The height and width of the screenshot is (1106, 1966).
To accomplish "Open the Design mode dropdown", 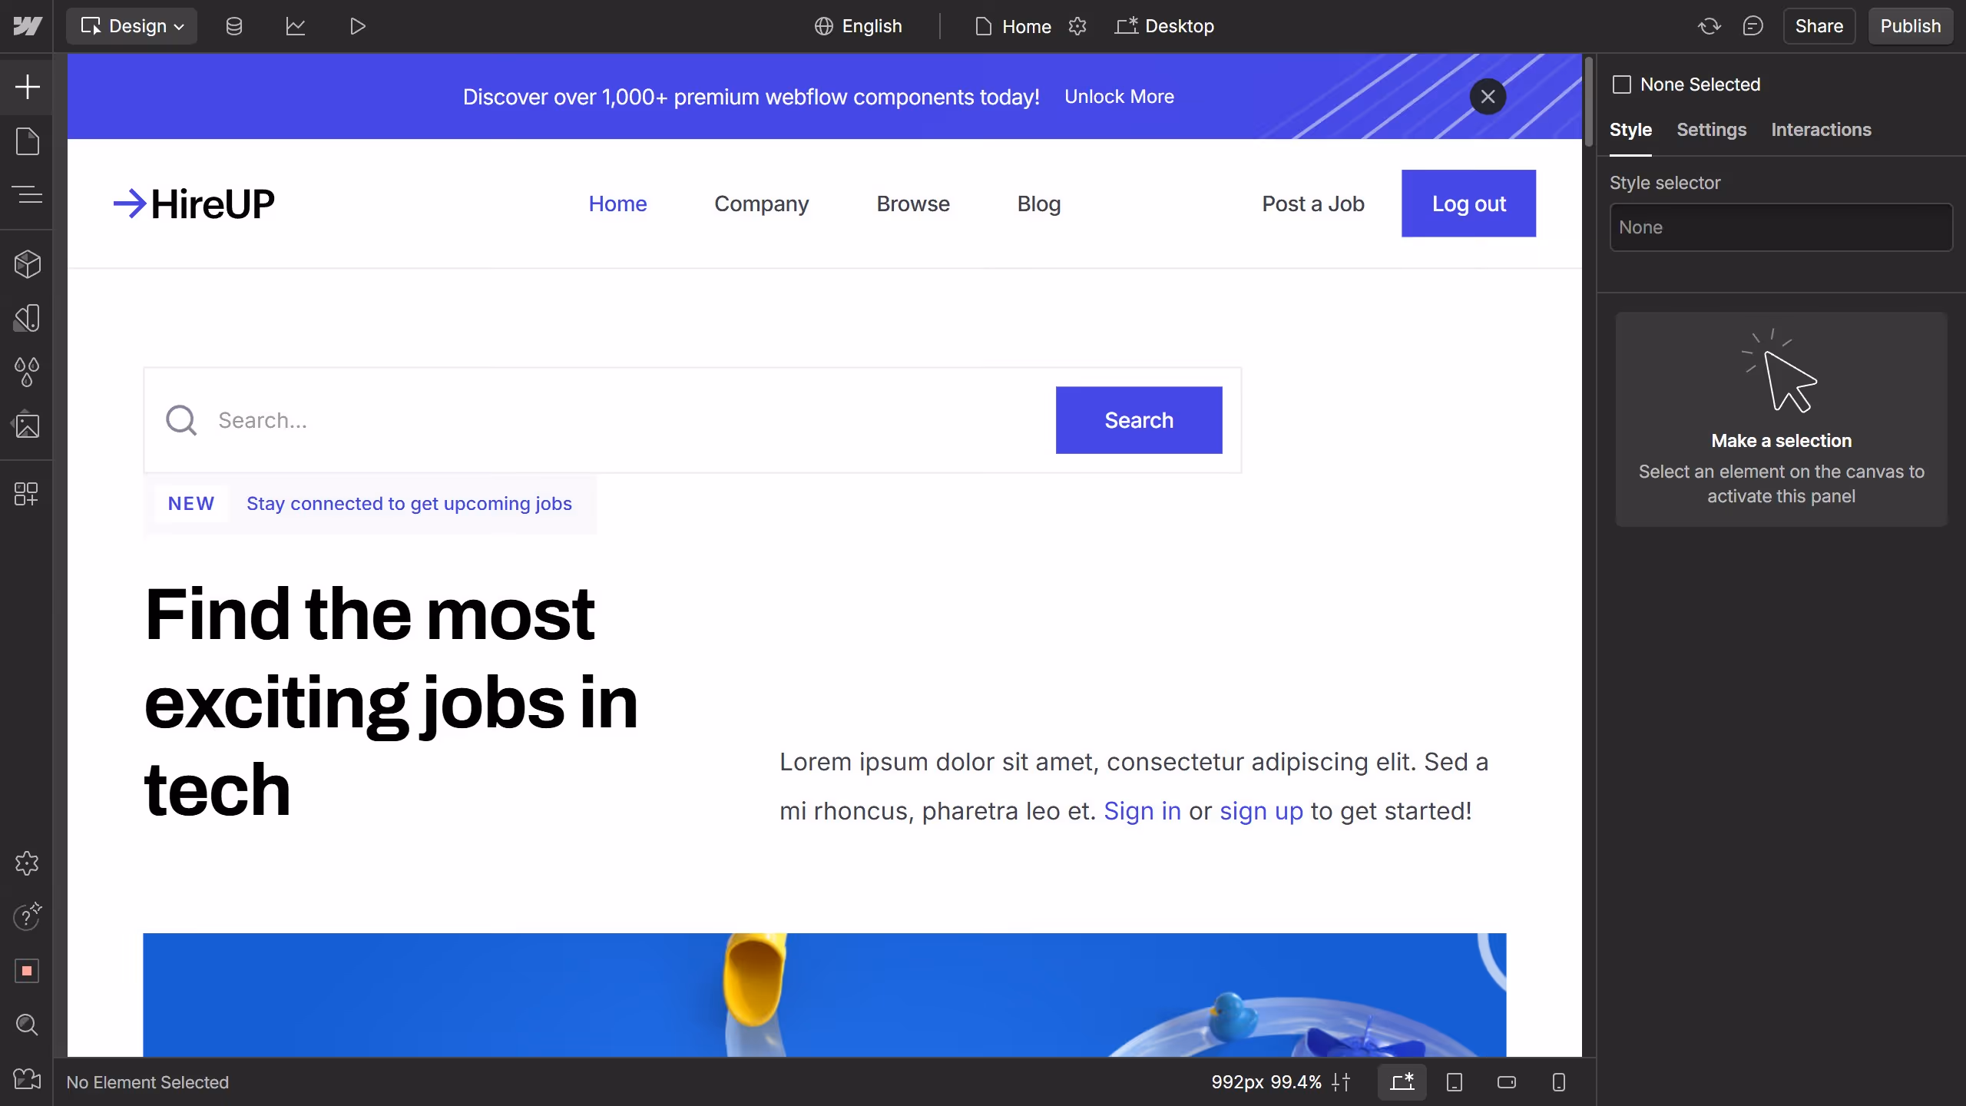I will coord(131,25).
